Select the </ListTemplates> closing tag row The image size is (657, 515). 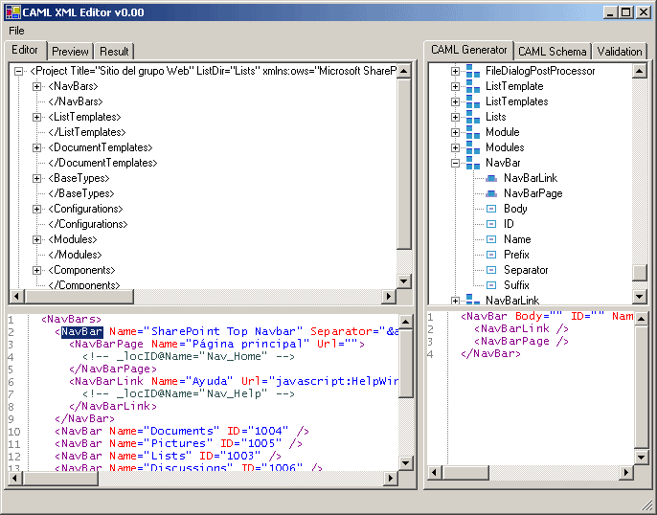click(87, 132)
